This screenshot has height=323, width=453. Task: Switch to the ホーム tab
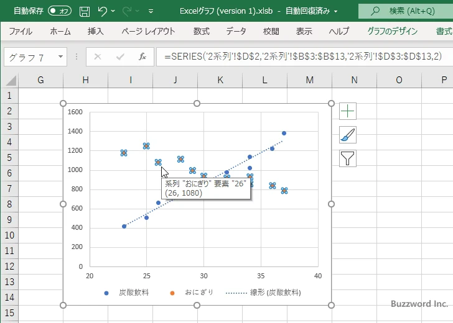(x=60, y=31)
